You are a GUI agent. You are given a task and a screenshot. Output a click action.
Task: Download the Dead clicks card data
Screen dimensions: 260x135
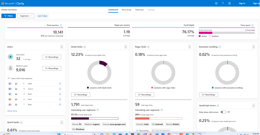(x=125, y=47)
